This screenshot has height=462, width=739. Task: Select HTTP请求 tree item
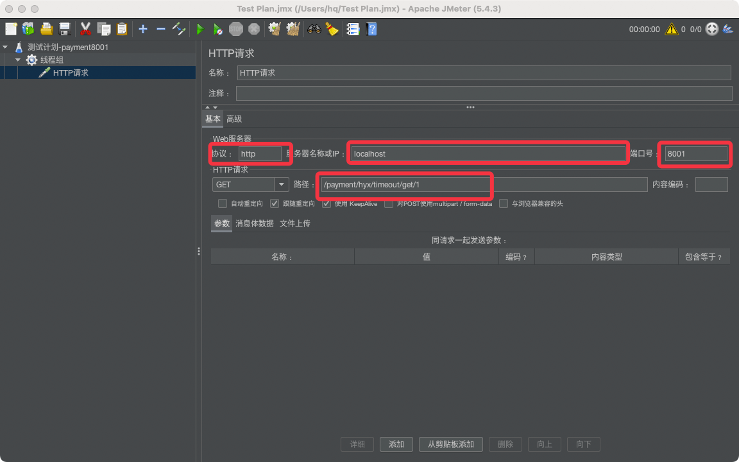click(x=71, y=73)
